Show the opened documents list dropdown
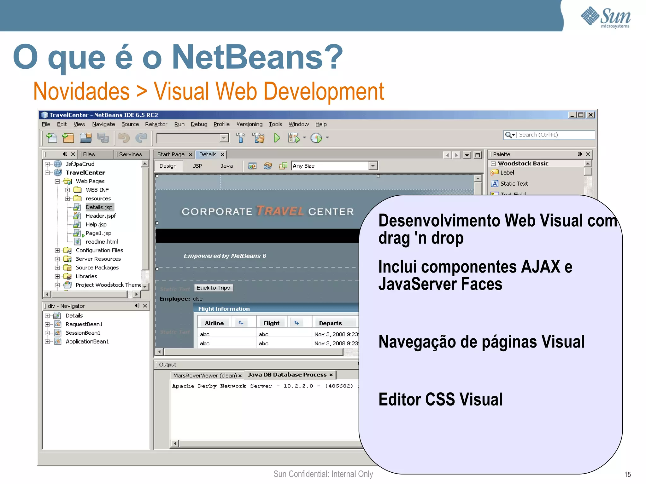This screenshot has width=646, height=484. click(x=467, y=155)
